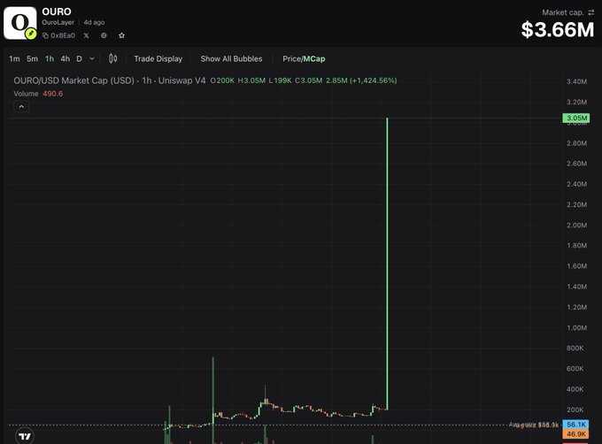
Task: Toggle Price/MCap display
Action: click(x=304, y=58)
